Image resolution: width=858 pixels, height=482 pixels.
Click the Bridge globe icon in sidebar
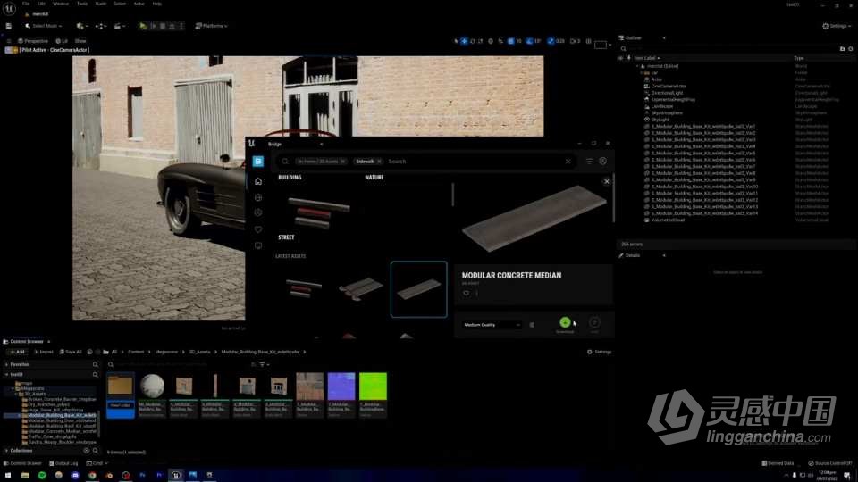coord(258,197)
